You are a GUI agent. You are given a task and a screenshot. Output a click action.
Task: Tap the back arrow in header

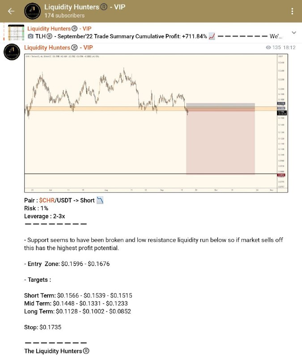pyautogui.click(x=11, y=11)
